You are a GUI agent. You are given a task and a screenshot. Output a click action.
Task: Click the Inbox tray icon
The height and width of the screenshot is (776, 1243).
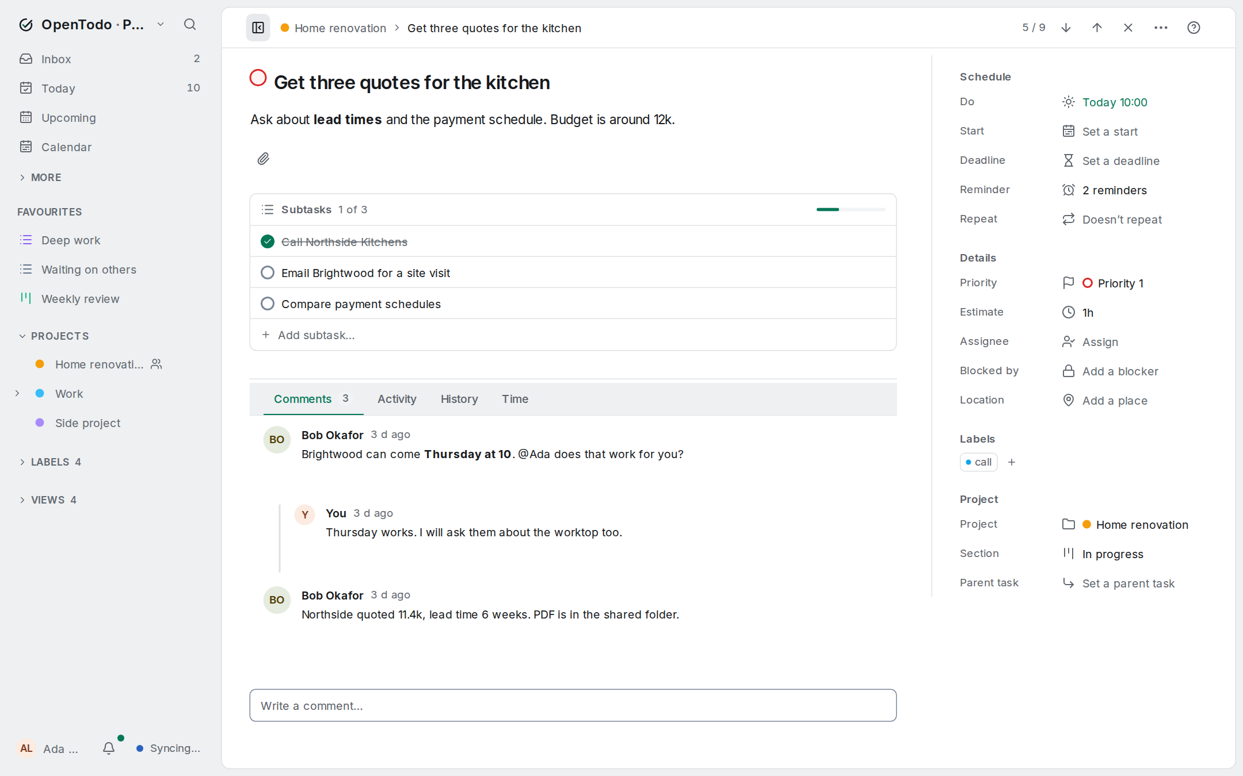(x=26, y=59)
